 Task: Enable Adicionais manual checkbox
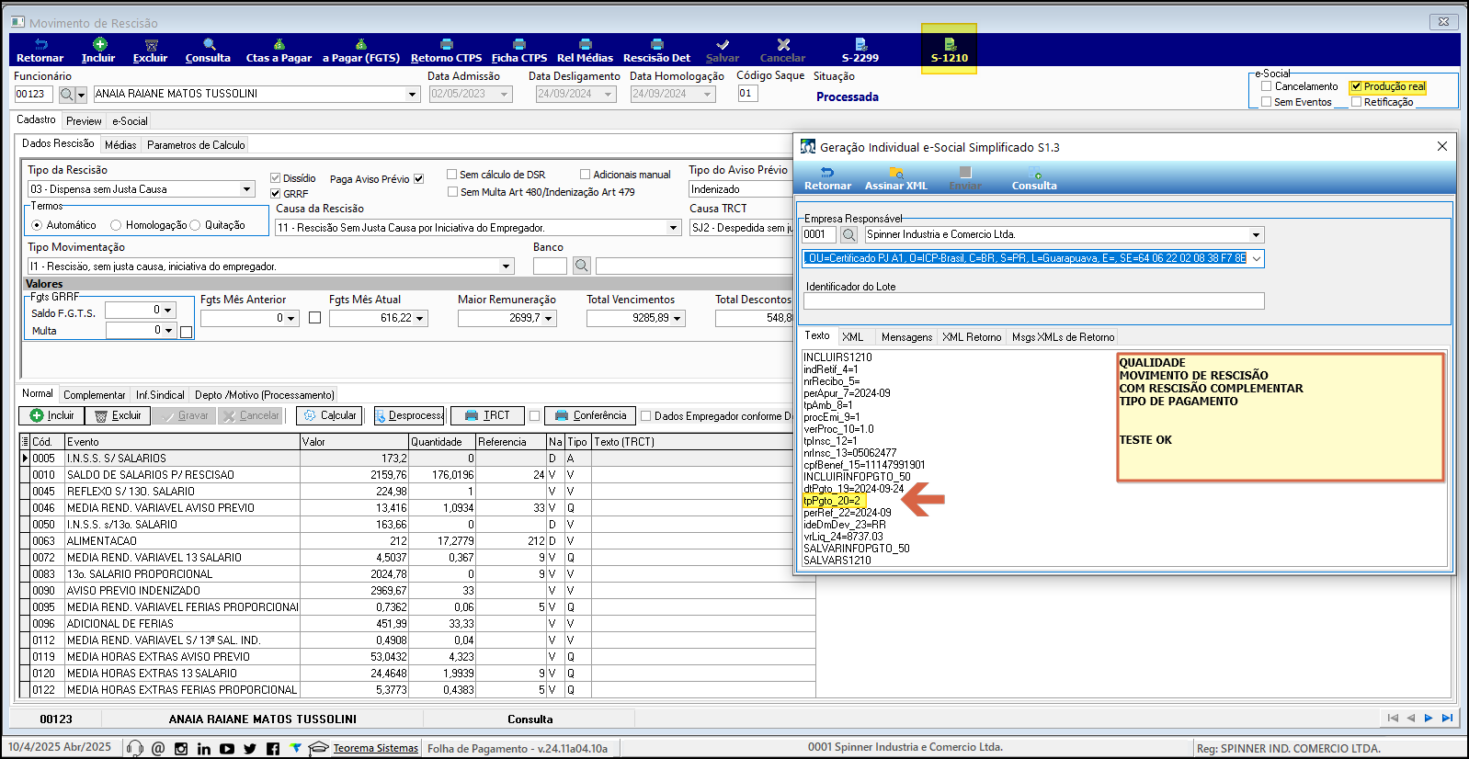(x=585, y=174)
